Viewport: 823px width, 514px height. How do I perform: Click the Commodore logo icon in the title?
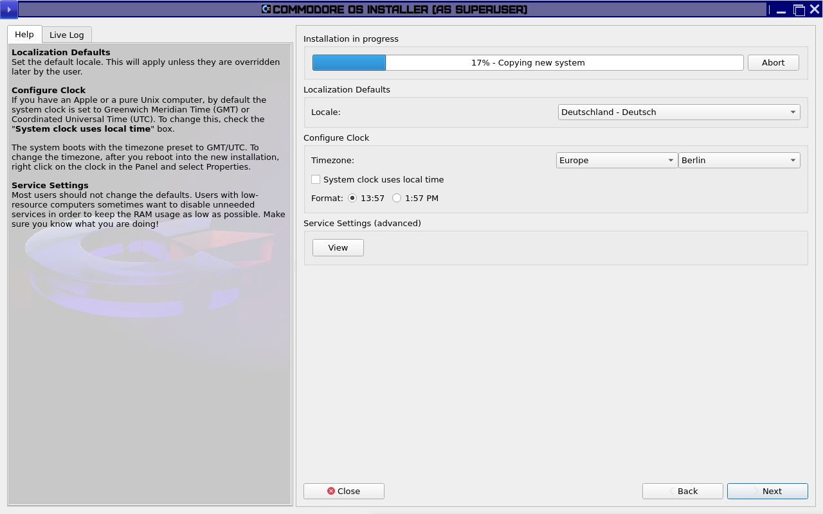266,9
